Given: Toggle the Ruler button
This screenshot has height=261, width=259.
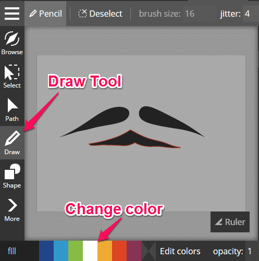Looking at the screenshot, I should click(x=230, y=222).
